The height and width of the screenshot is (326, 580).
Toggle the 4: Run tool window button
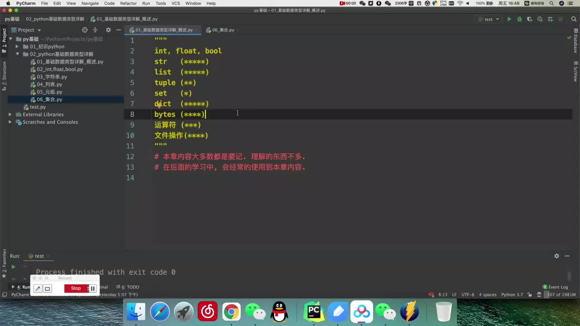(x=21, y=287)
